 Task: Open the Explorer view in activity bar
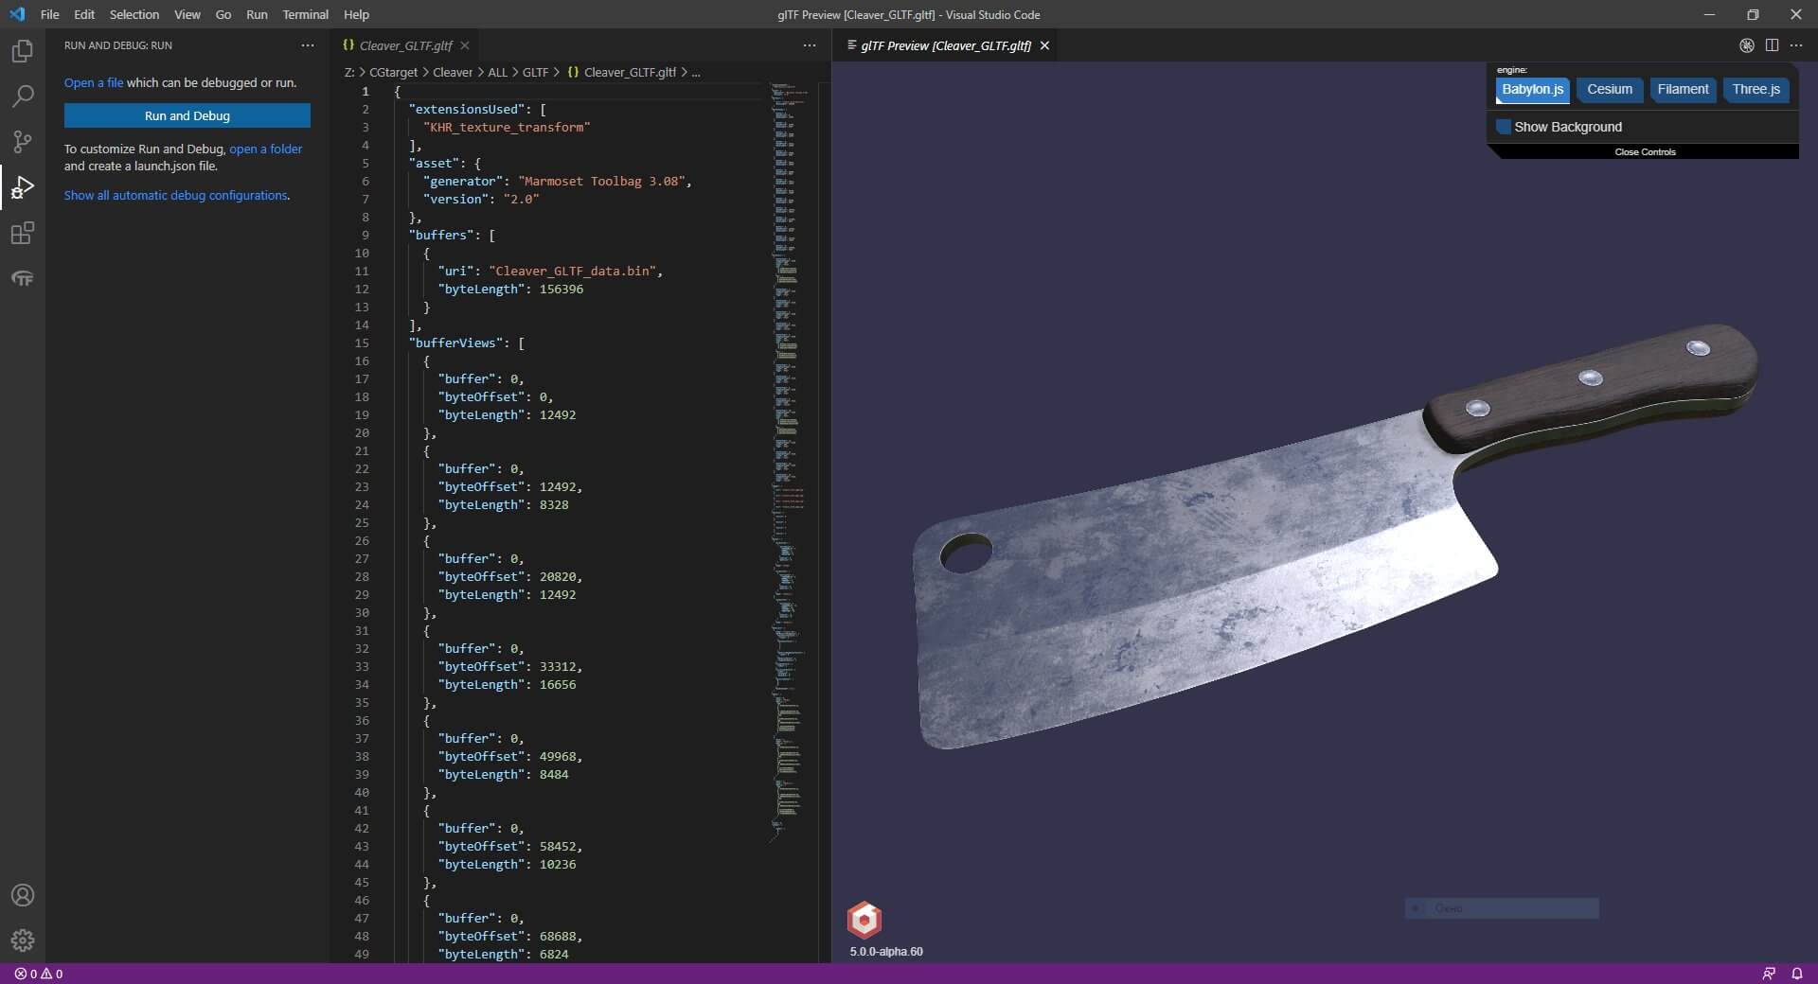pyautogui.click(x=23, y=51)
